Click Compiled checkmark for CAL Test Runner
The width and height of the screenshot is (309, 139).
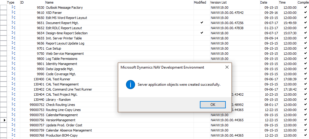[x=305, y=79]
